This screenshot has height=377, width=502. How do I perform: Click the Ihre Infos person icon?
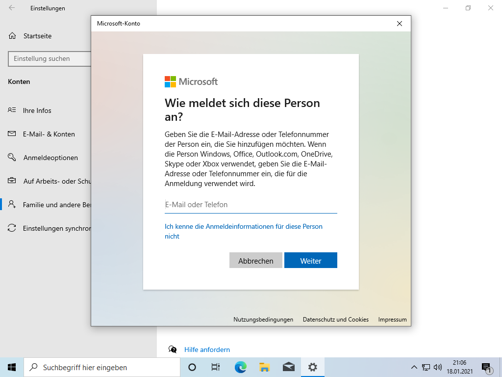12,110
